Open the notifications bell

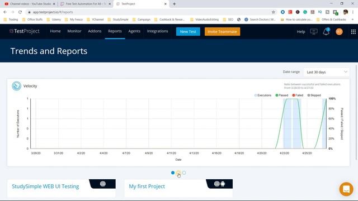tap(326, 31)
